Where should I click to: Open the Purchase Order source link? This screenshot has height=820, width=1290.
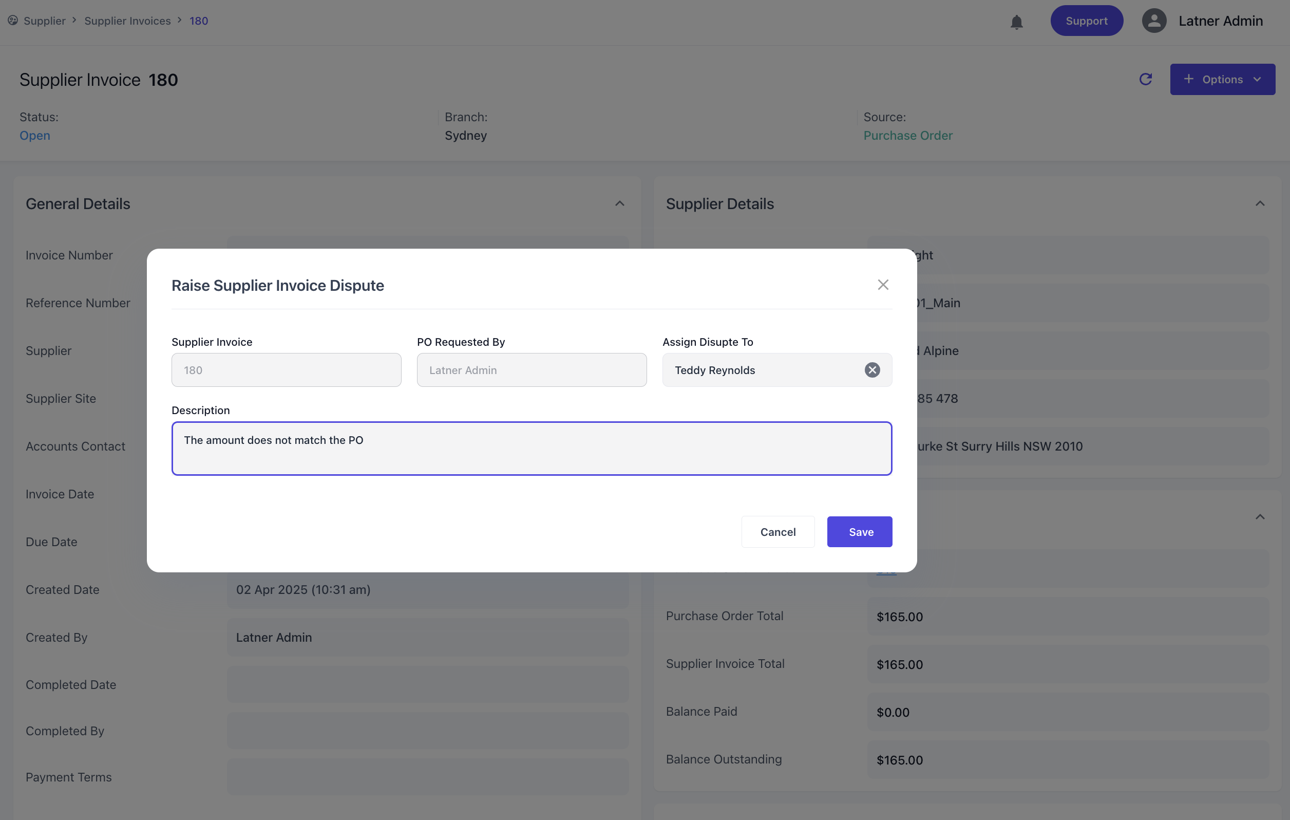coord(907,136)
